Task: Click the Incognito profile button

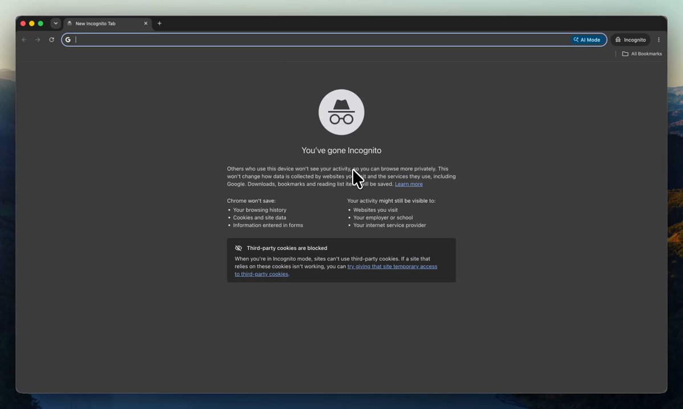Action: point(630,40)
